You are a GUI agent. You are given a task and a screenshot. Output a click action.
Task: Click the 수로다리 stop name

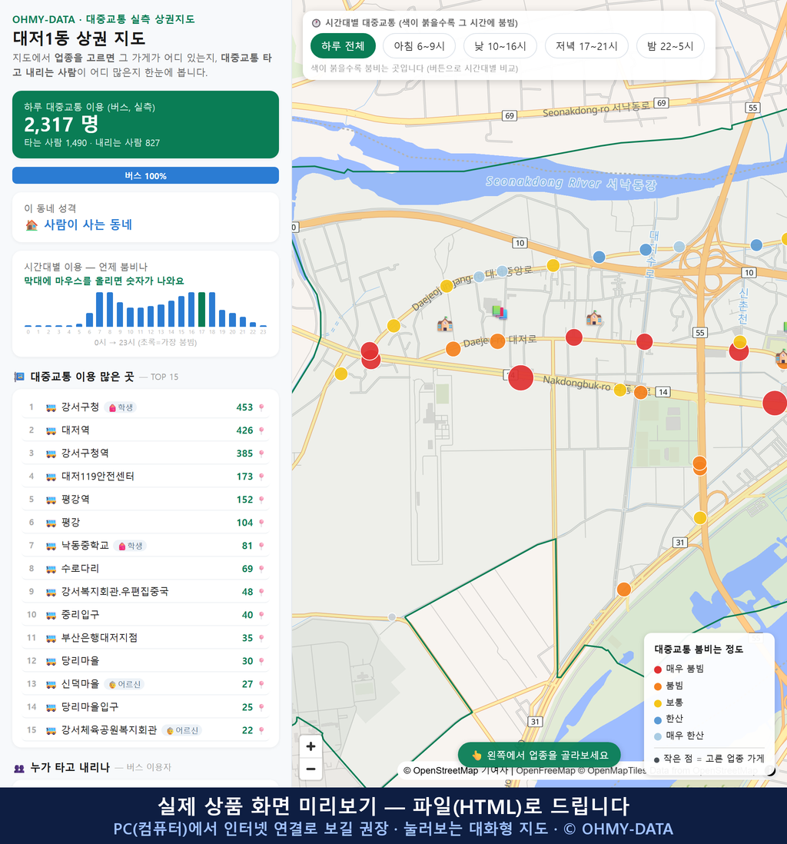(80, 569)
